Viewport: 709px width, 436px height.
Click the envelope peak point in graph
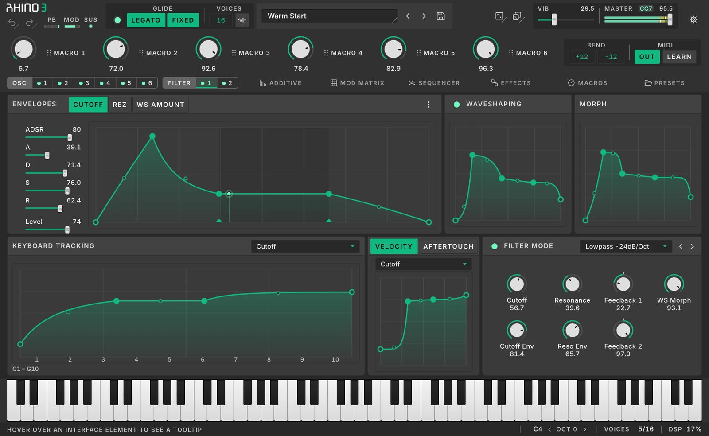152,136
